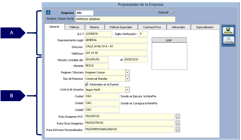Image resolution: width=241 pixels, height=140 pixels.
Task: Click the Representante Legal field
Action: pyautogui.click(x=116, y=40)
